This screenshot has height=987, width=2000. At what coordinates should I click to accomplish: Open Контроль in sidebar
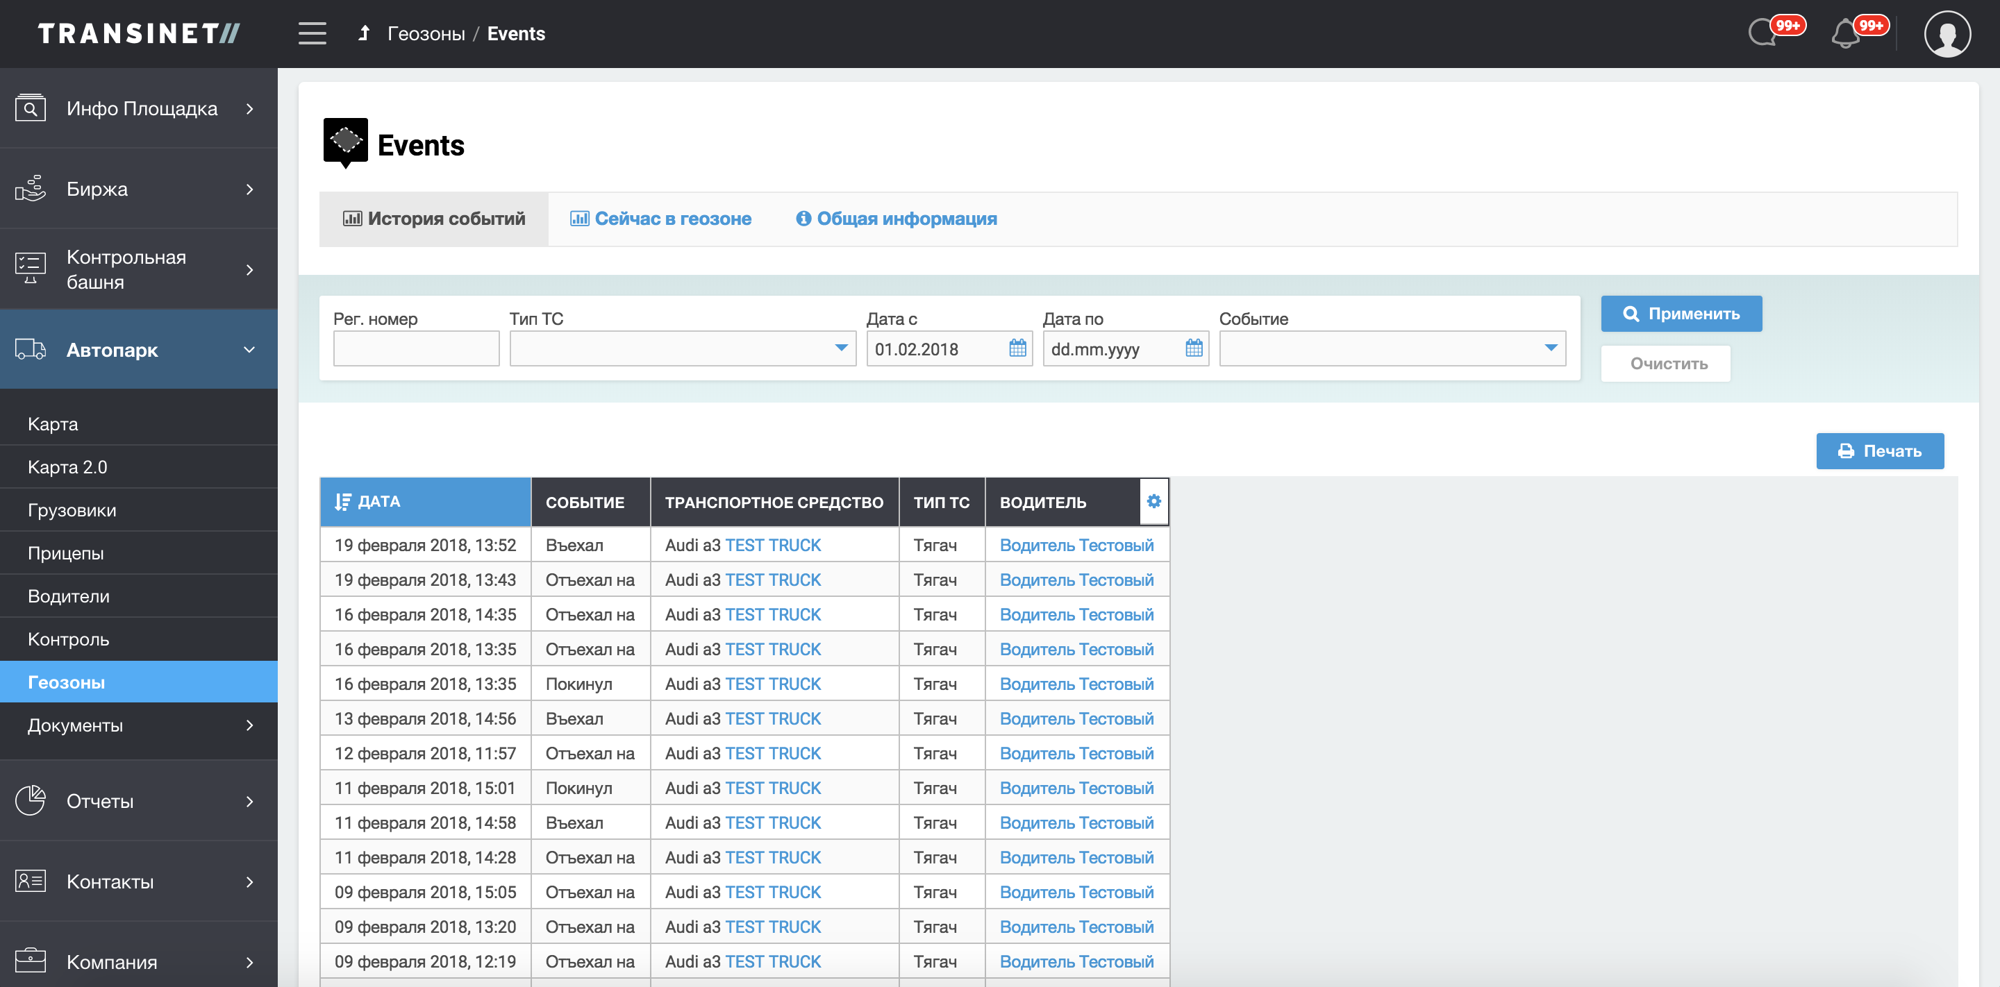coord(139,639)
